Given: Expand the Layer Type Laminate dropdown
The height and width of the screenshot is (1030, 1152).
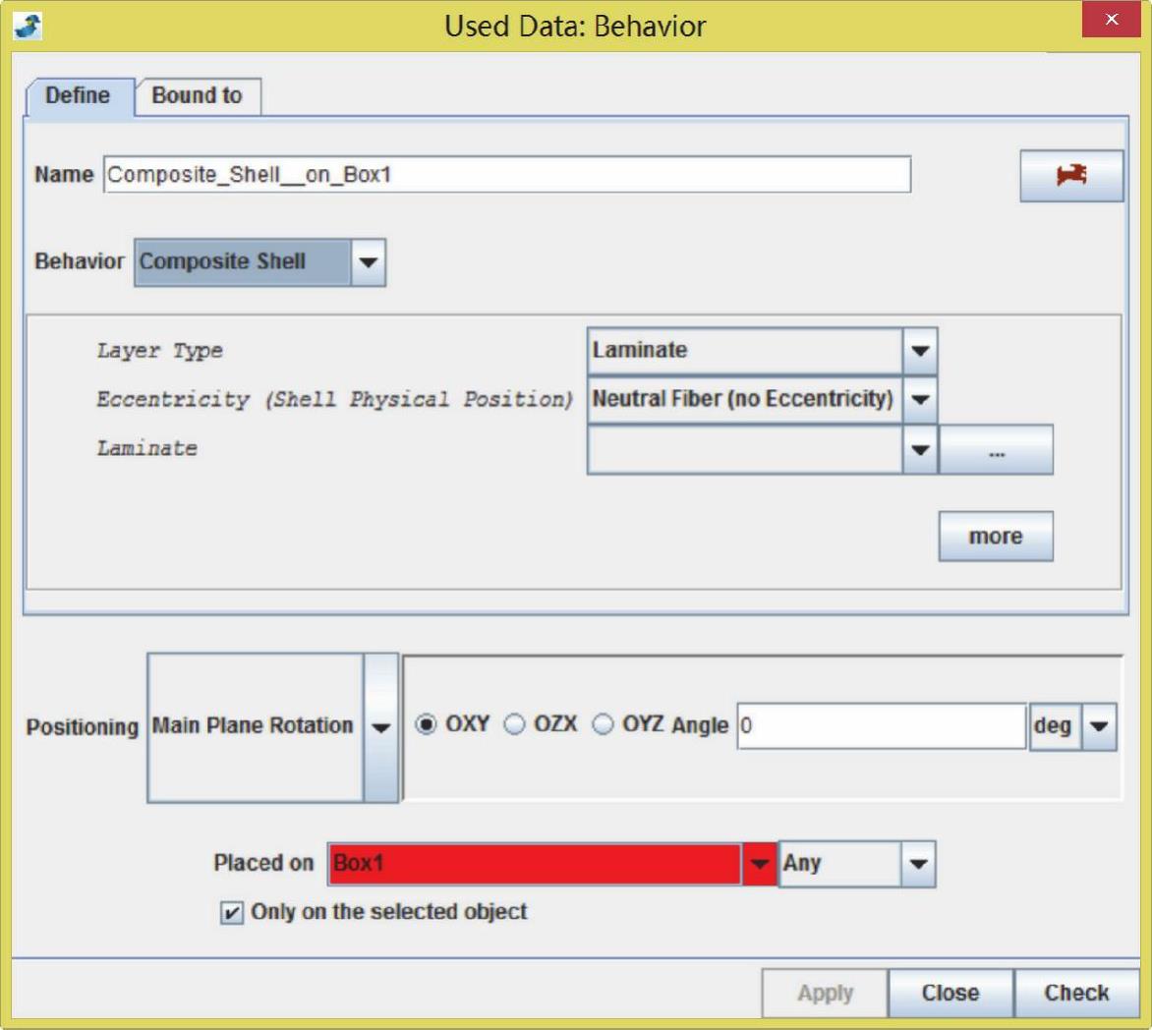Looking at the screenshot, I should pyautogui.click(x=919, y=351).
